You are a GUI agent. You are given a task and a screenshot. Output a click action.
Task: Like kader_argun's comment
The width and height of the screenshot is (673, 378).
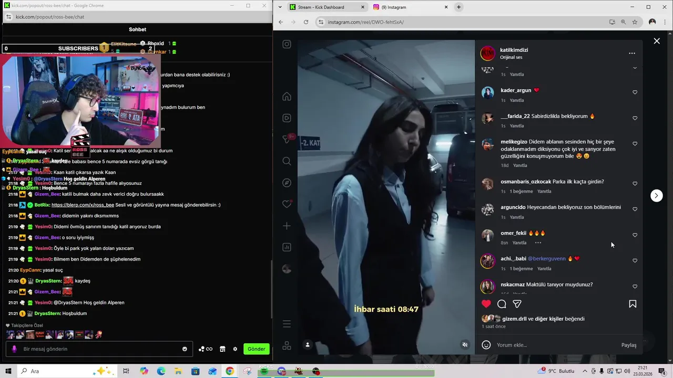click(x=635, y=92)
